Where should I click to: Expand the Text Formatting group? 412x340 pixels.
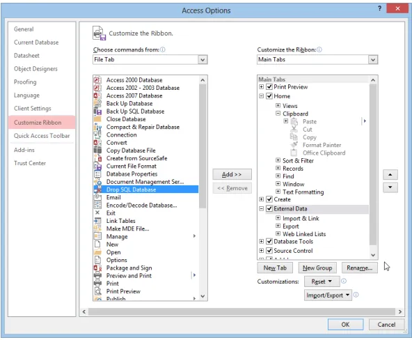click(278, 192)
